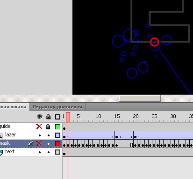This screenshot has height=179, width=193.
Task: Click frame 5 on the timeline ruler
Action: click(78, 116)
